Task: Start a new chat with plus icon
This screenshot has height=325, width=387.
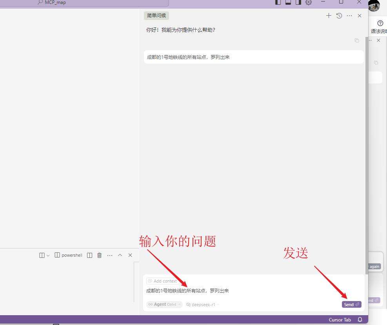Action: pos(329,16)
